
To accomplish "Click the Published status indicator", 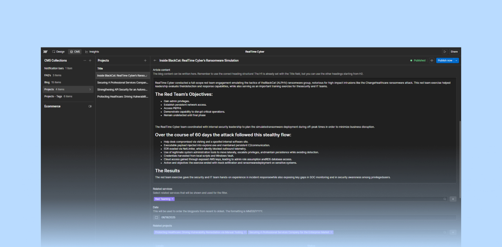I will (x=418, y=60).
